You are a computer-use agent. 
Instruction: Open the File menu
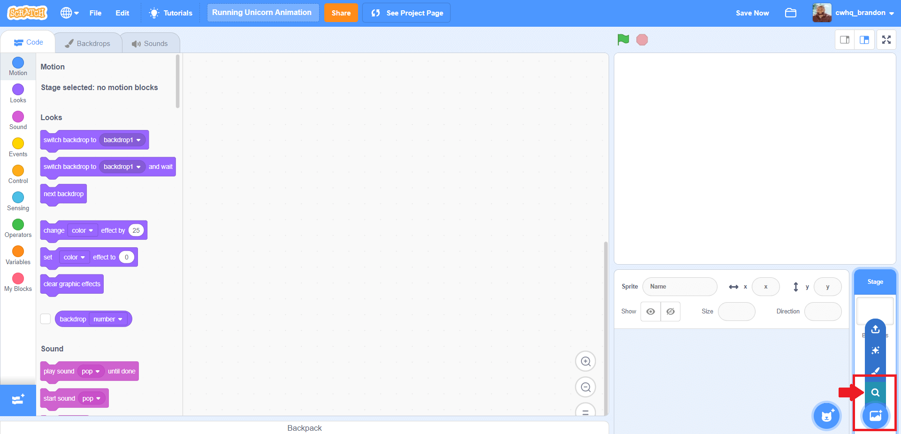pos(95,13)
